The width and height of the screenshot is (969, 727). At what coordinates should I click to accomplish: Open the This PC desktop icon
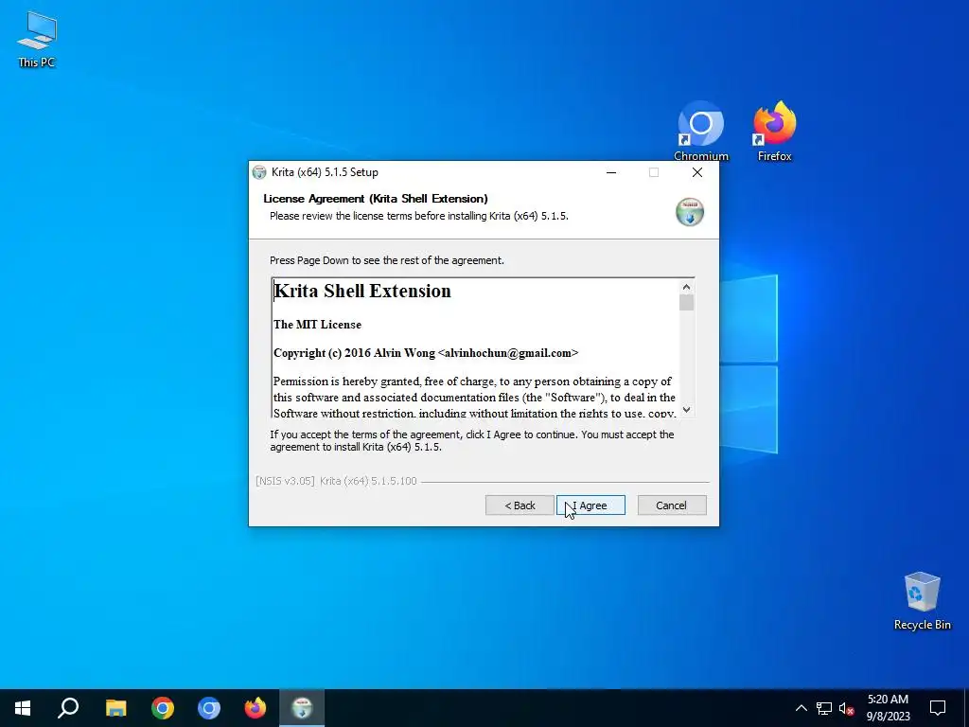(37, 39)
